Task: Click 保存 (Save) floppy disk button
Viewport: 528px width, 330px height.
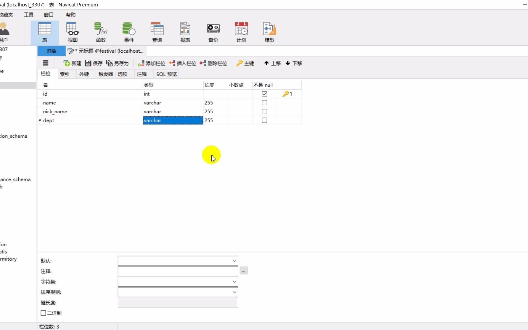Action: [93, 63]
